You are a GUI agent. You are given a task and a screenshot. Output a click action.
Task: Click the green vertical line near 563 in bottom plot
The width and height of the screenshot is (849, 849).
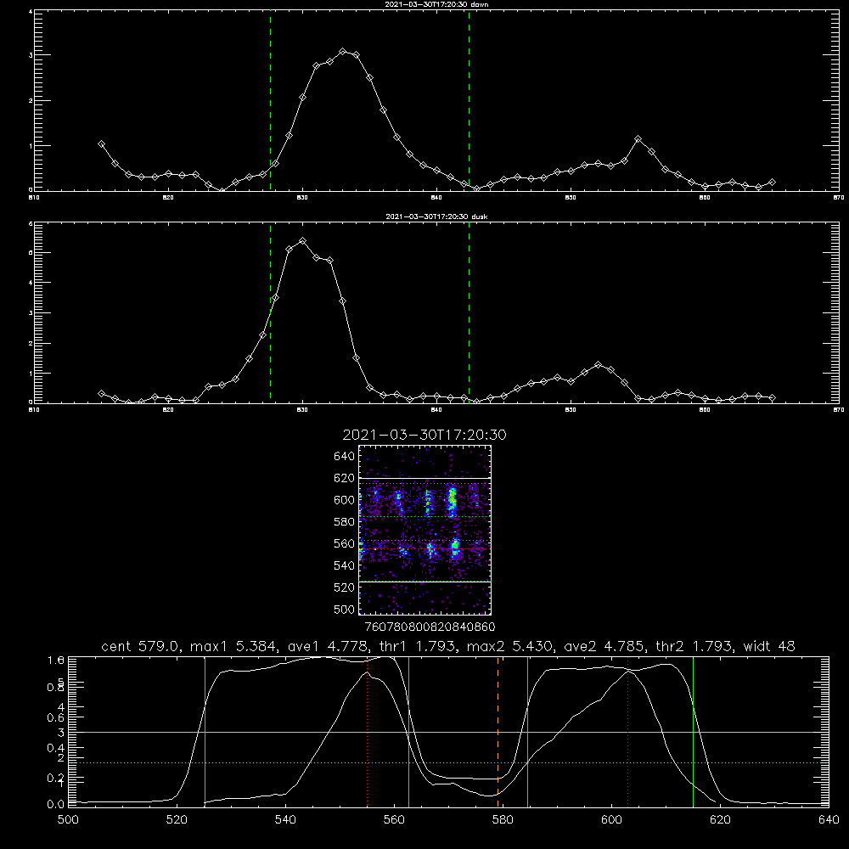click(409, 731)
